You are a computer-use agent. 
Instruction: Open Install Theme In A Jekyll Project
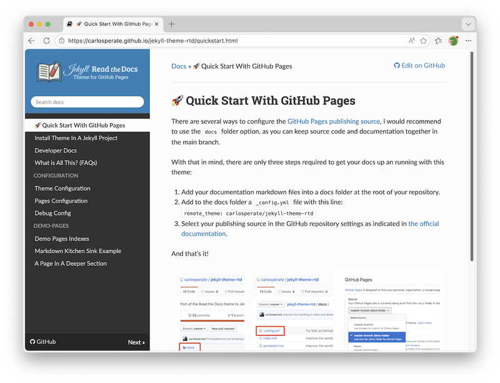coord(76,138)
